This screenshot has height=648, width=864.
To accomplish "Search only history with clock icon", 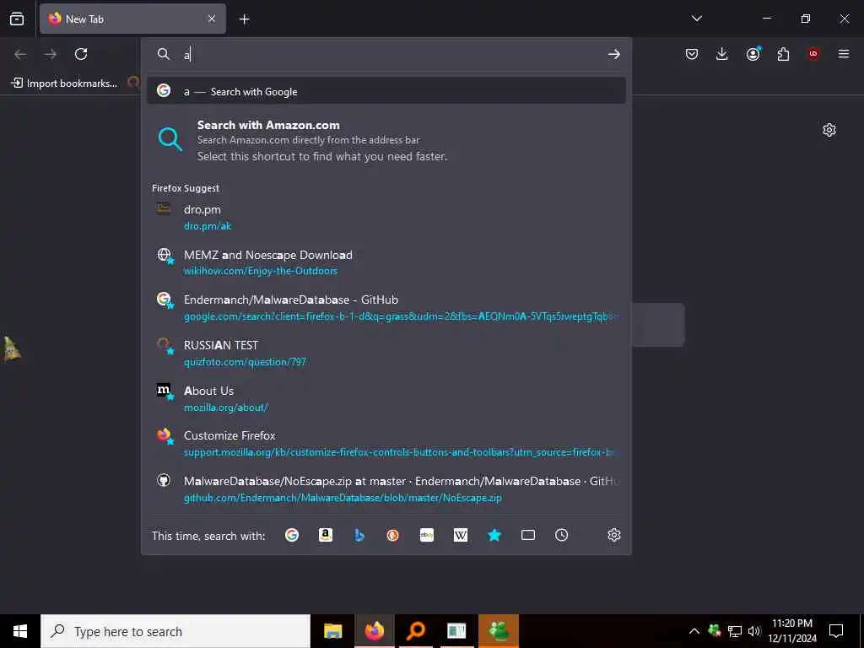I will 561,535.
